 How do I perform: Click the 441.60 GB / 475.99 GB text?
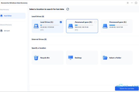tap(47, 27)
